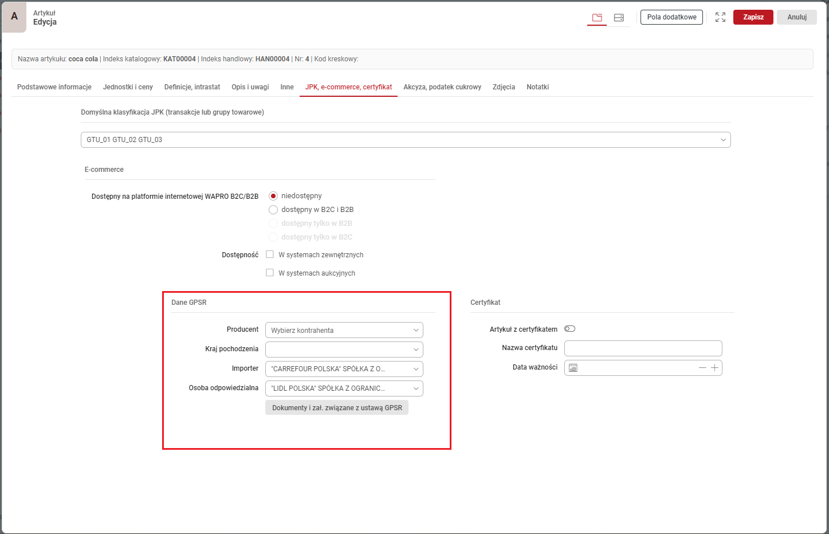Click the plus icon in Data ważności
The width and height of the screenshot is (829, 534).
pyautogui.click(x=714, y=368)
